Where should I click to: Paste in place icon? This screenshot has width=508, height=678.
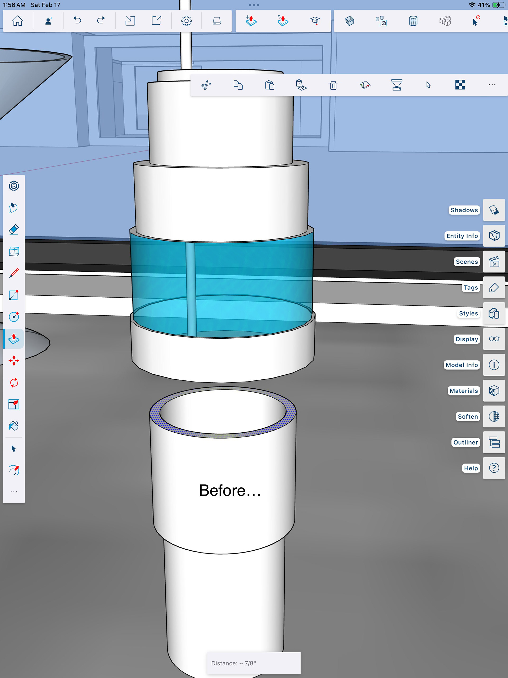301,85
